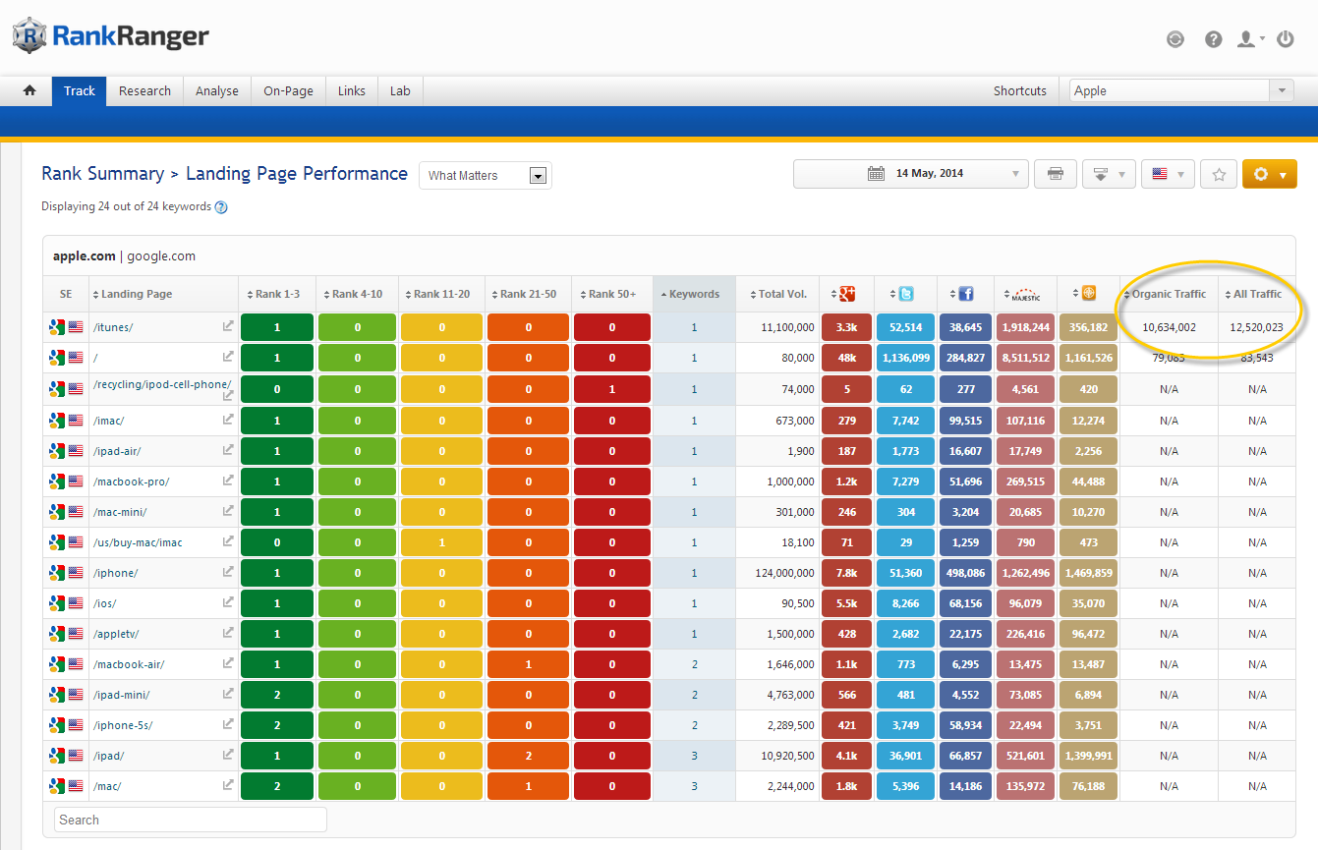Click the refresh sync icon in header
Viewport: 1318px width, 850px height.
coord(1175,39)
